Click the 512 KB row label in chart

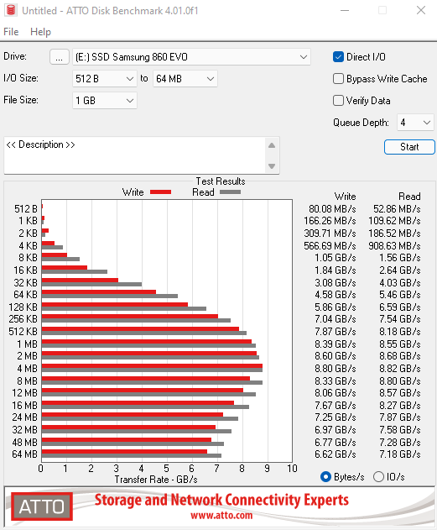pos(23,332)
